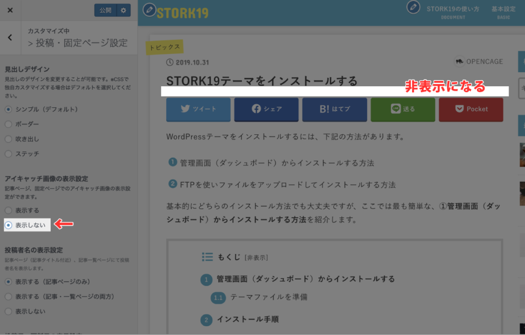Click the アイキャッチ画像の表示設定 heading
This screenshot has height=335, width=525.
pos(47,179)
